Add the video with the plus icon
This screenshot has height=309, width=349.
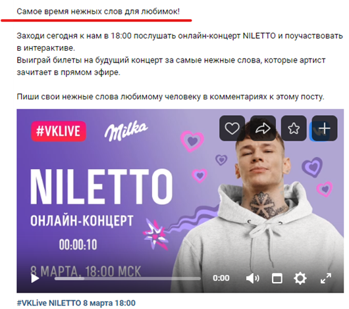pos(325,128)
